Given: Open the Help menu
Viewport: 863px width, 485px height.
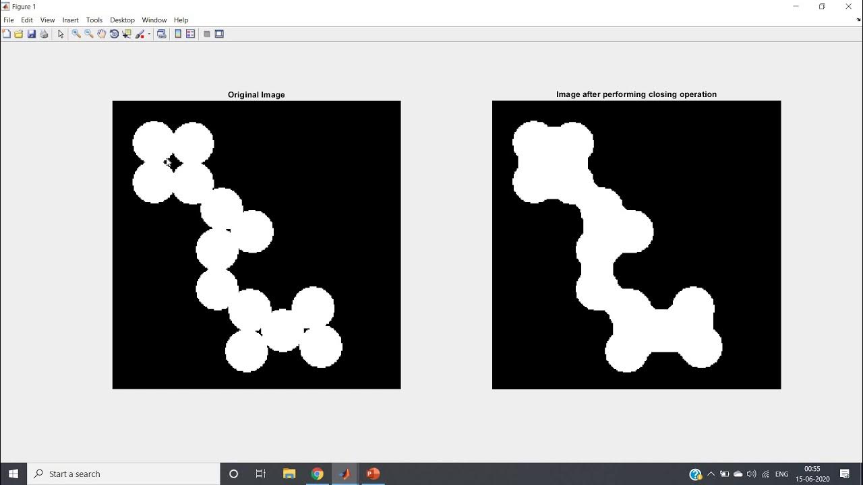Looking at the screenshot, I should [x=181, y=20].
